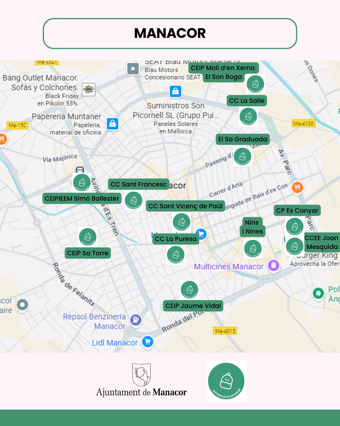The image size is (340, 426).
Task: Click the CC Sant Francesc label
Action: point(139,184)
